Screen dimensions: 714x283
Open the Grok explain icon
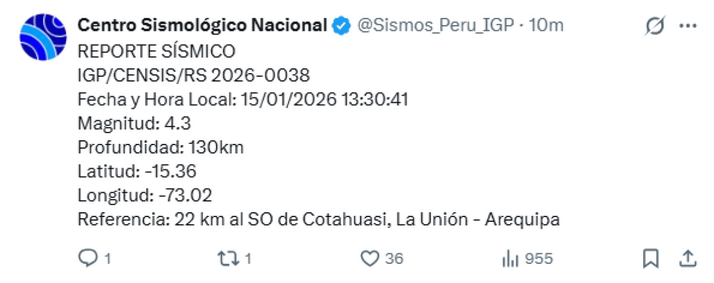(655, 26)
